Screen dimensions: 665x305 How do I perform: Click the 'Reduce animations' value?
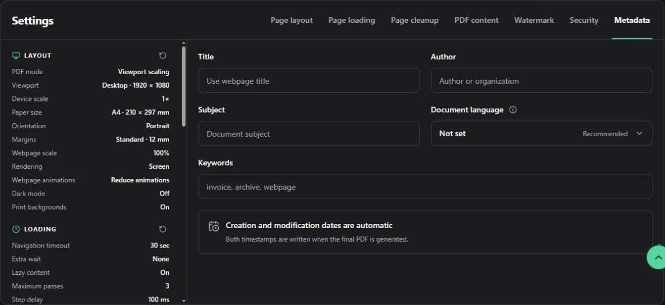140,180
